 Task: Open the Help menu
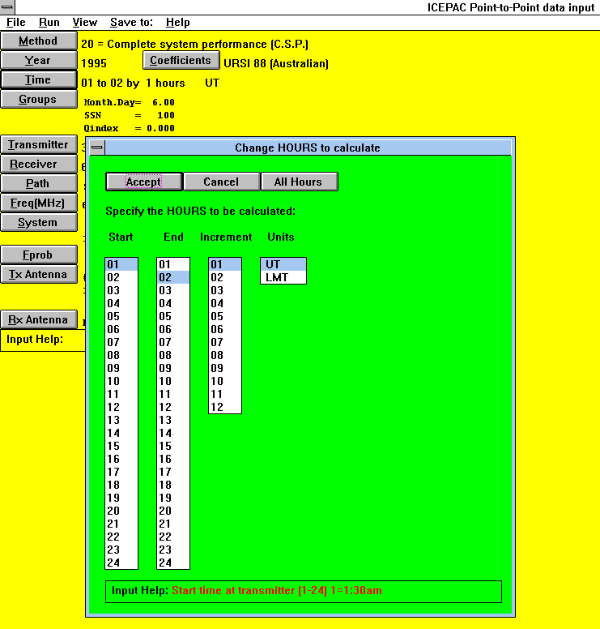coord(178,22)
